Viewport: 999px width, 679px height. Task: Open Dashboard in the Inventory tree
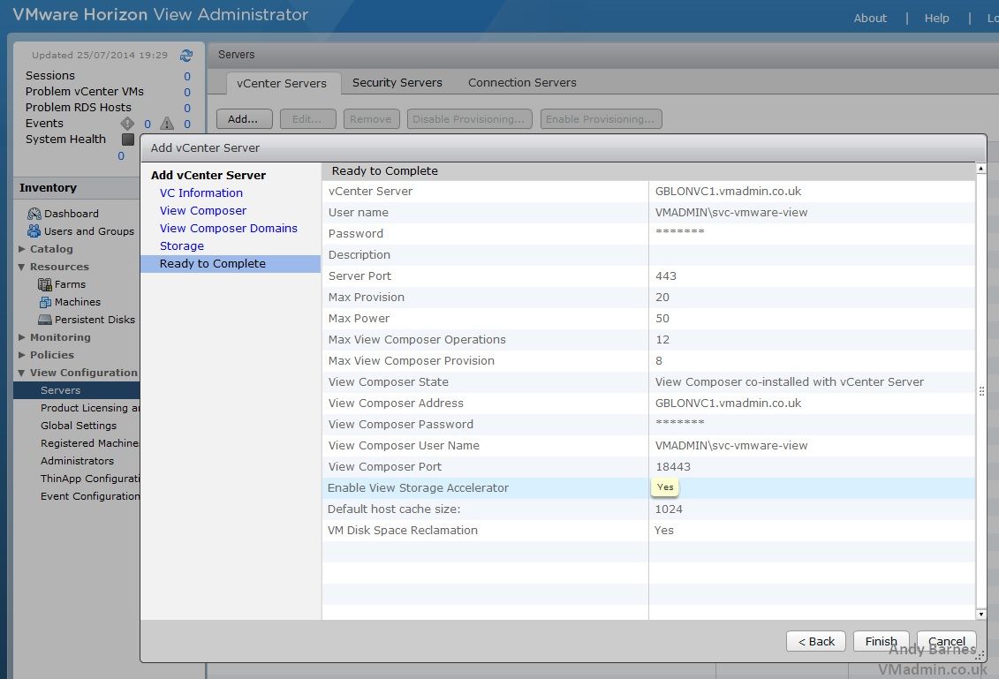[72, 214]
